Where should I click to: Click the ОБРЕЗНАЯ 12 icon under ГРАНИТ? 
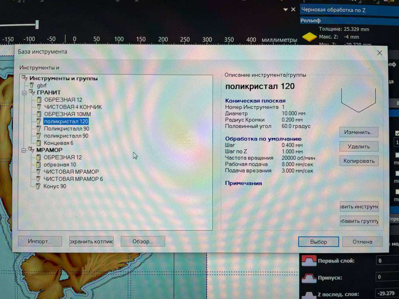(39, 100)
